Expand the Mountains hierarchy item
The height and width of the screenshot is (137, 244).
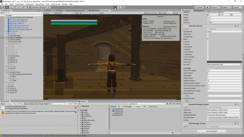click(x=7, y=91)
